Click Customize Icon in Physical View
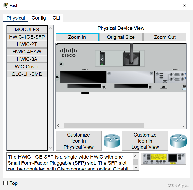193x190 pixels. click(79, 141)
